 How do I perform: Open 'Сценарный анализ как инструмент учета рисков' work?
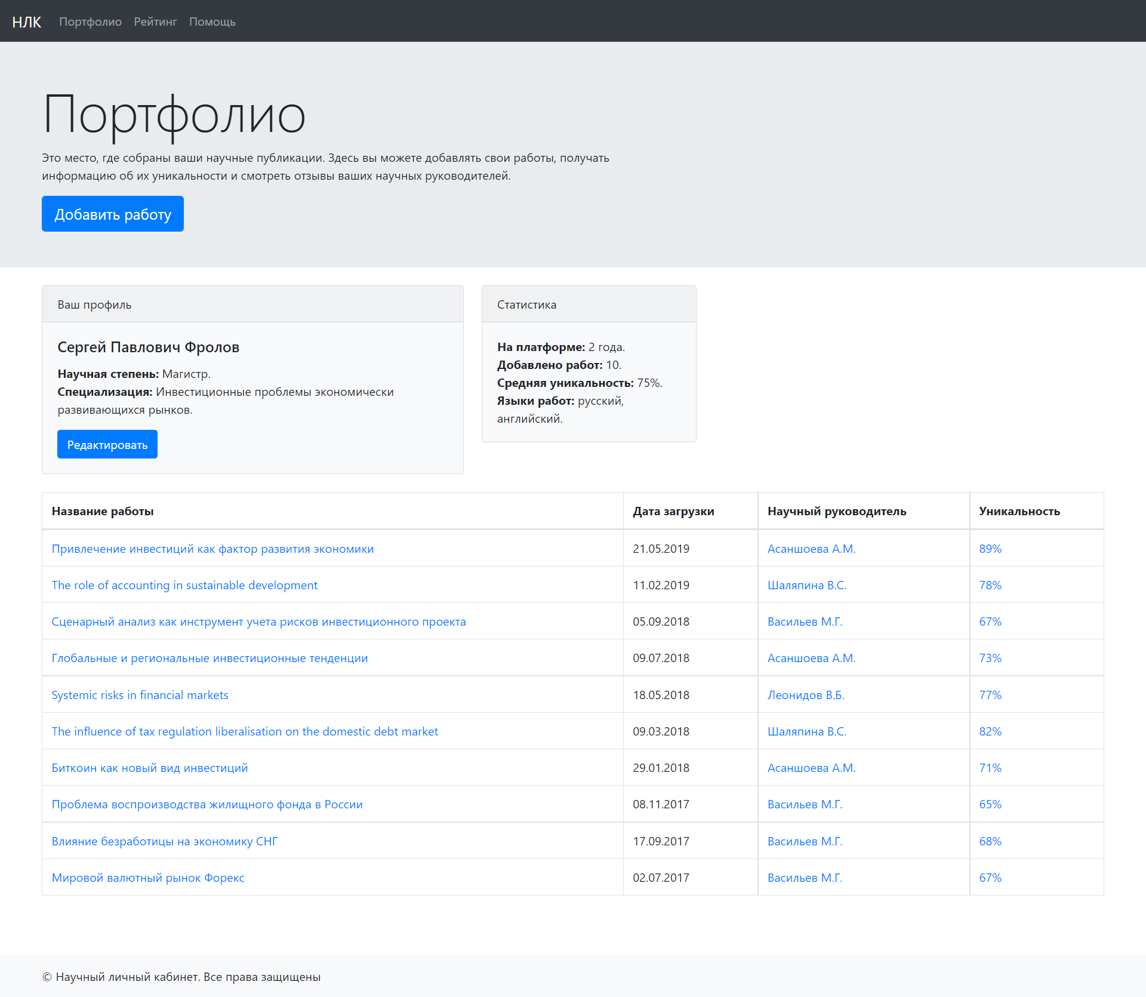(258, 621)
